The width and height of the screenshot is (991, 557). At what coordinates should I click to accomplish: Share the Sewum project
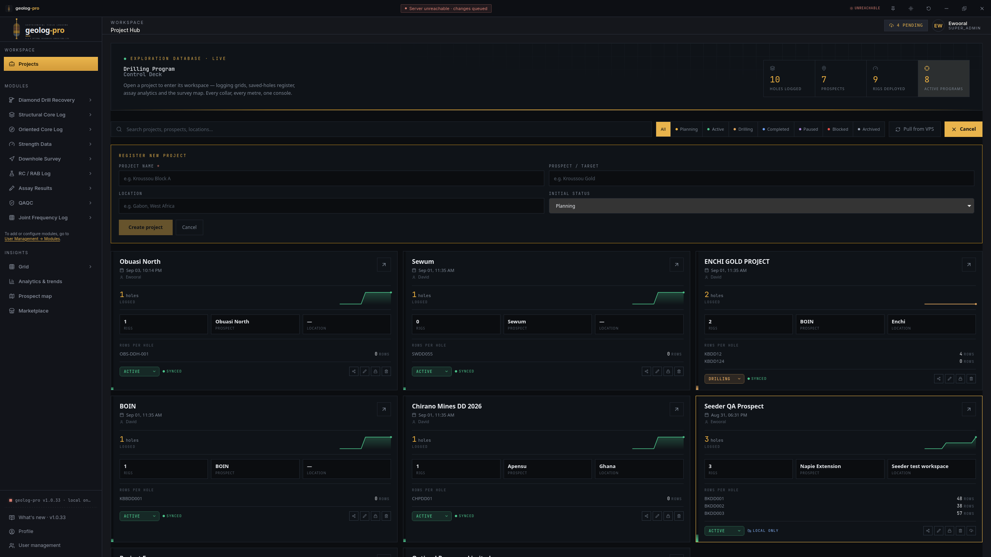click(646, 371)
